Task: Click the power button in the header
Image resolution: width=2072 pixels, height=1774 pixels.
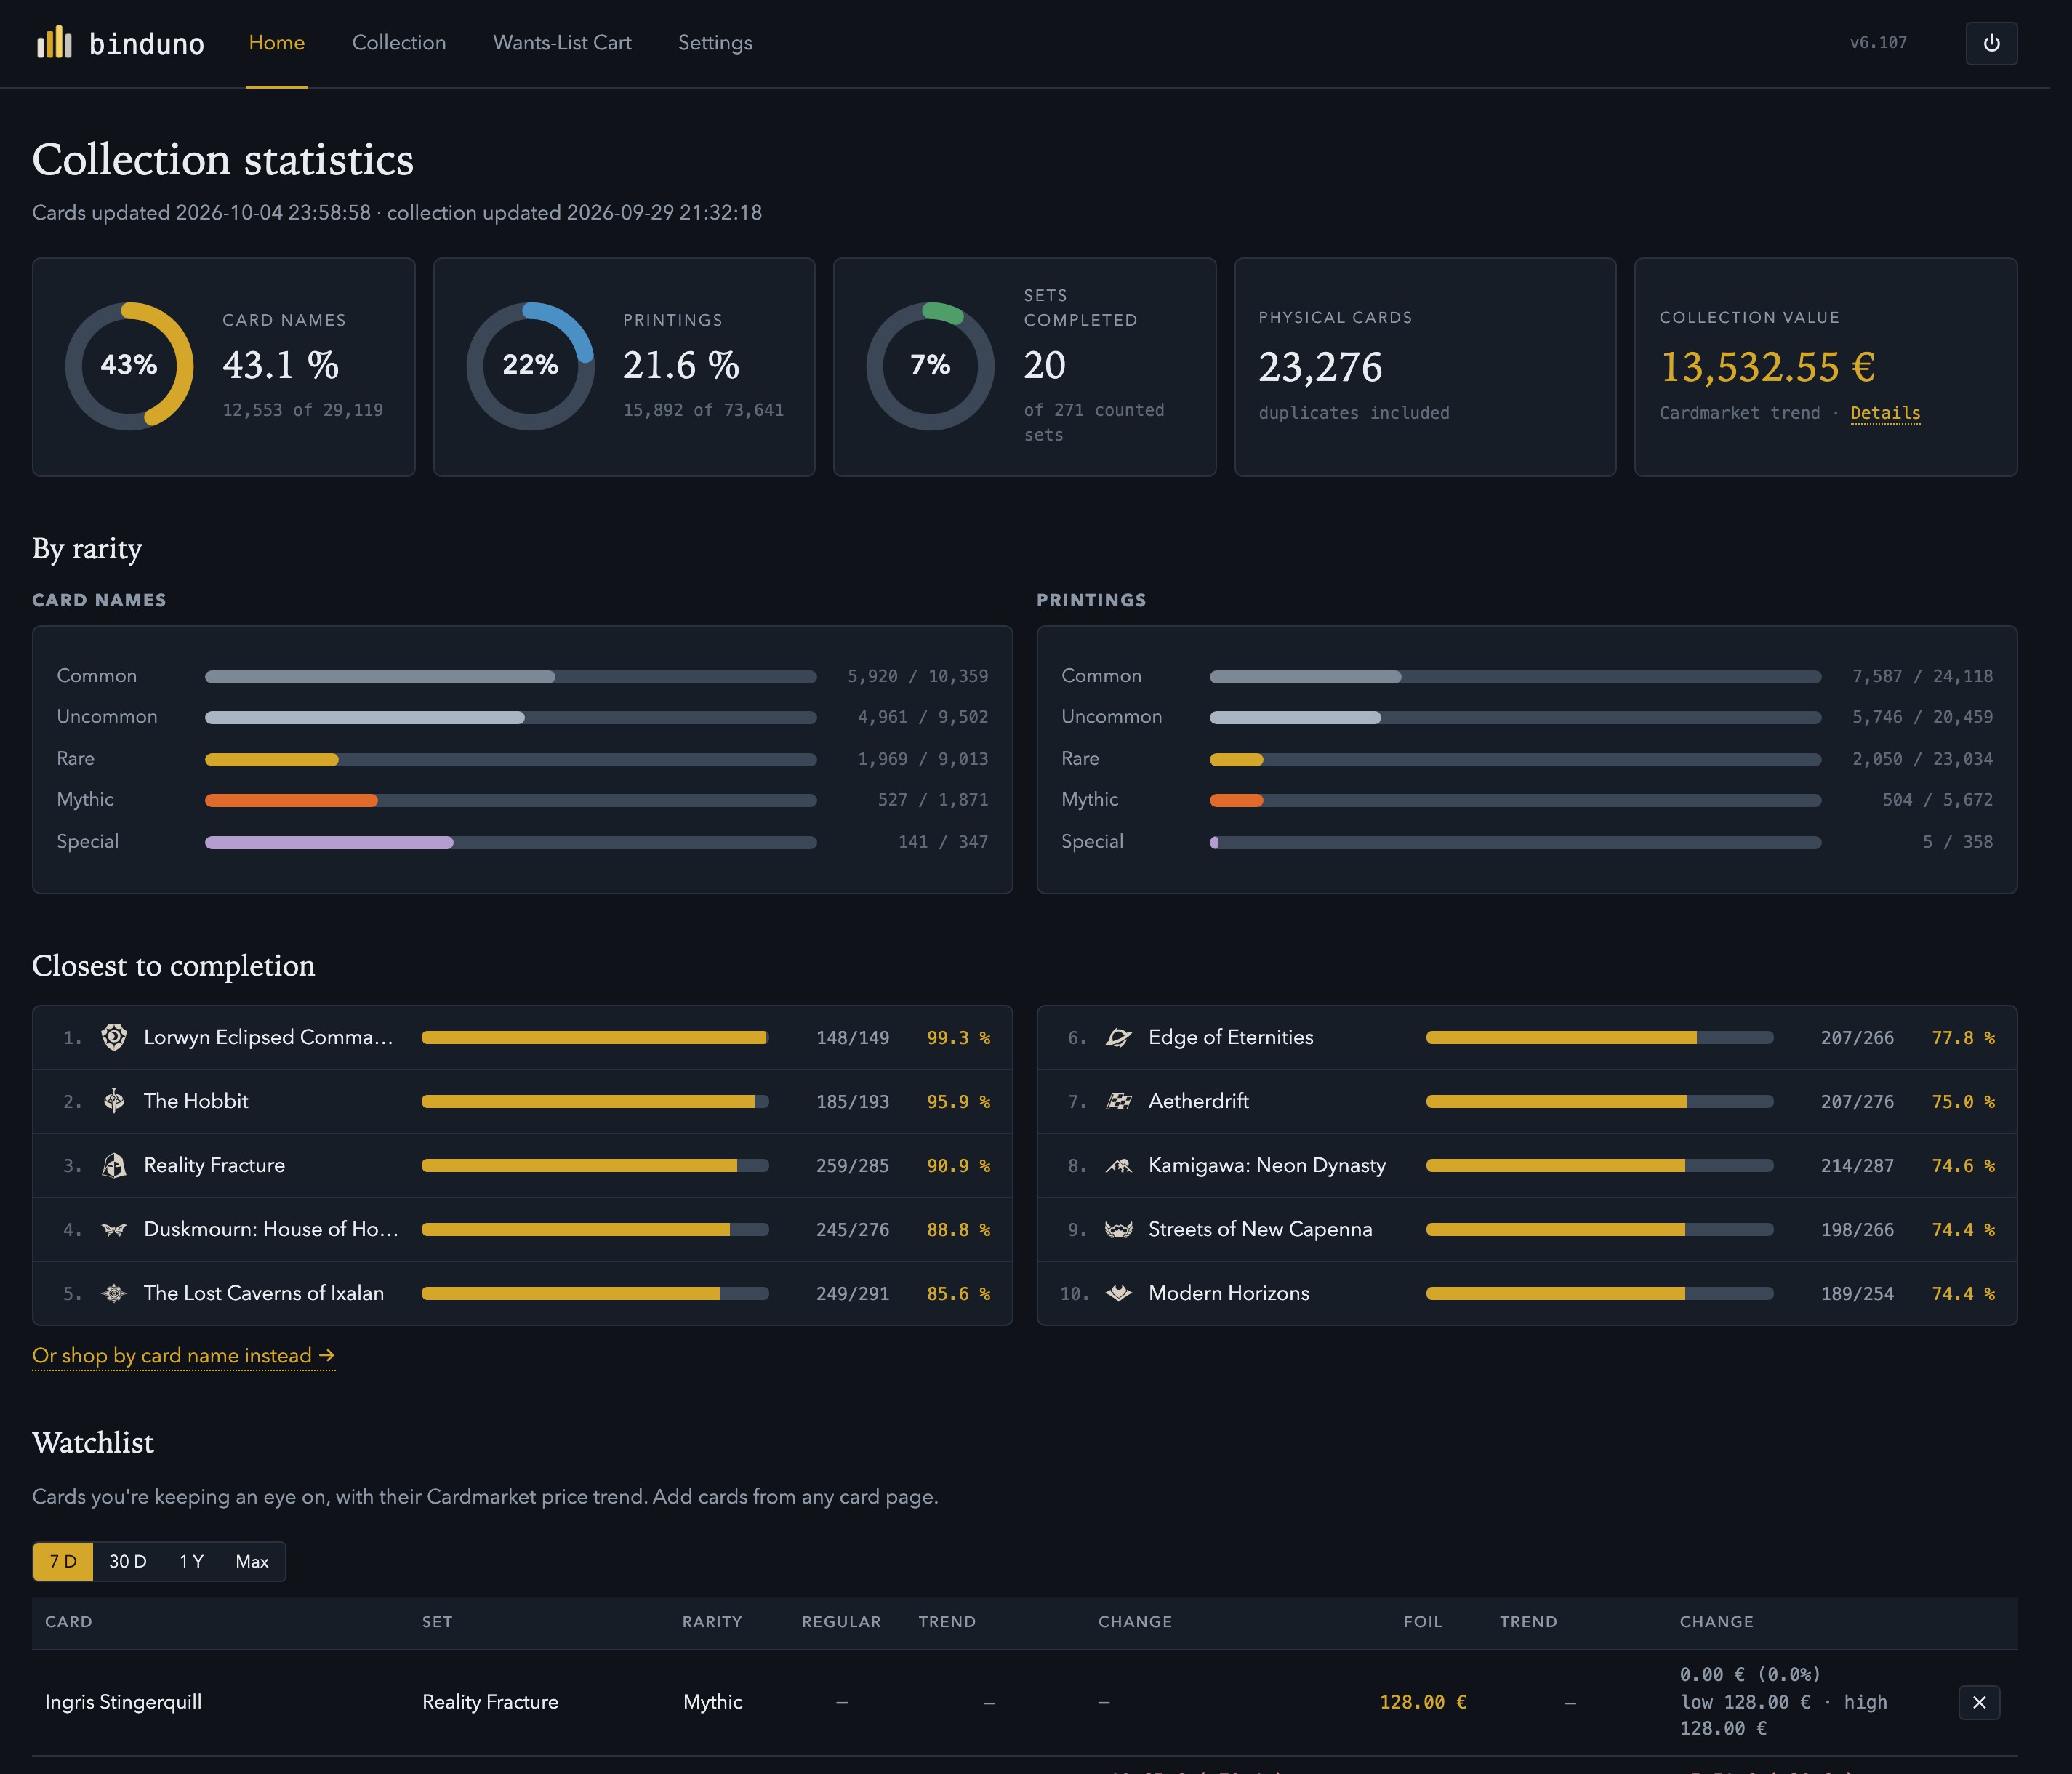Action: click(1991, 43)
